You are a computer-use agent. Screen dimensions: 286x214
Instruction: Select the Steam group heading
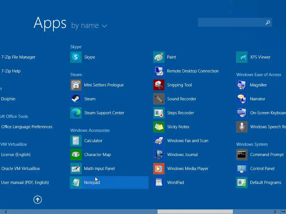[x=76, y=75]
